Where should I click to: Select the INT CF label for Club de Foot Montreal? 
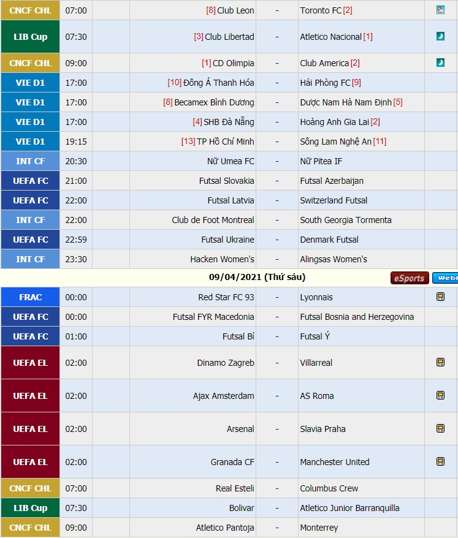[30, 219]
